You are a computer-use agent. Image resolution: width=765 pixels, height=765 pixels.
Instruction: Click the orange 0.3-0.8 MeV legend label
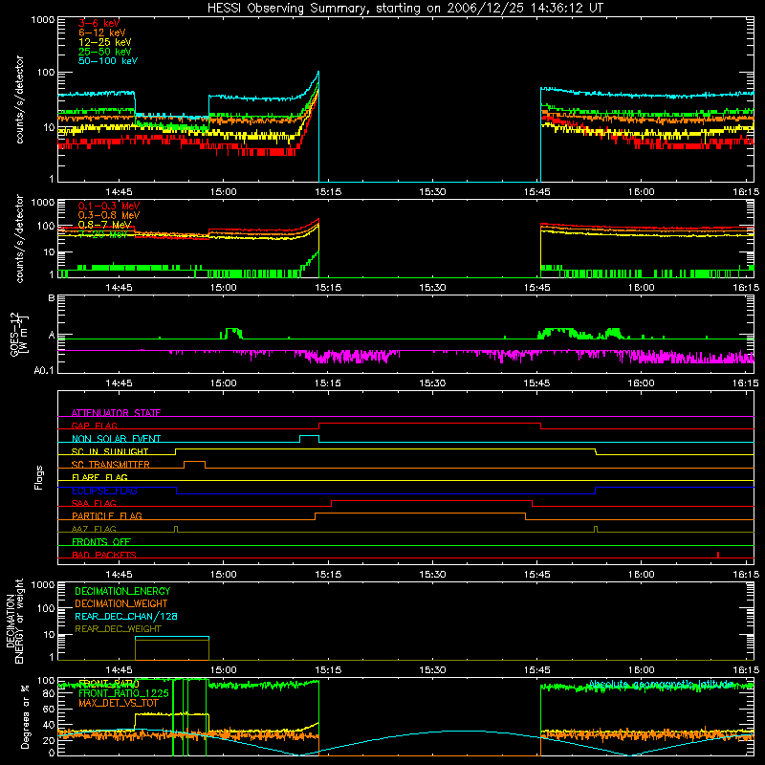coord(109,215)
